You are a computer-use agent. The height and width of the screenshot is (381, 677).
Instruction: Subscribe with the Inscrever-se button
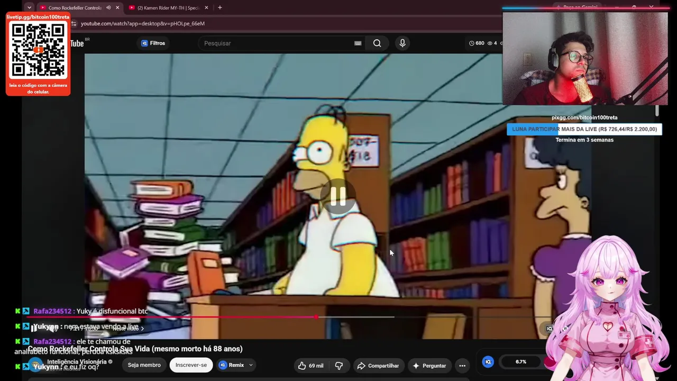pyautogui.click(x=191, y=365)
